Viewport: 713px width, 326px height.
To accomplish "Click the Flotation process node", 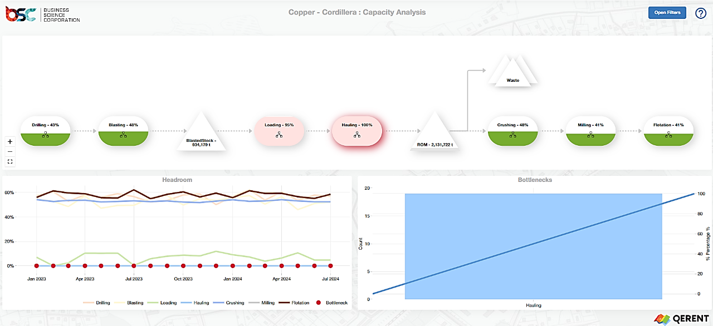I will click(668, 131).
